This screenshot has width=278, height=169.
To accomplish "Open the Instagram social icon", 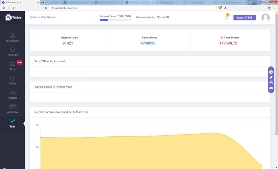I will click(x=271, y=83).
